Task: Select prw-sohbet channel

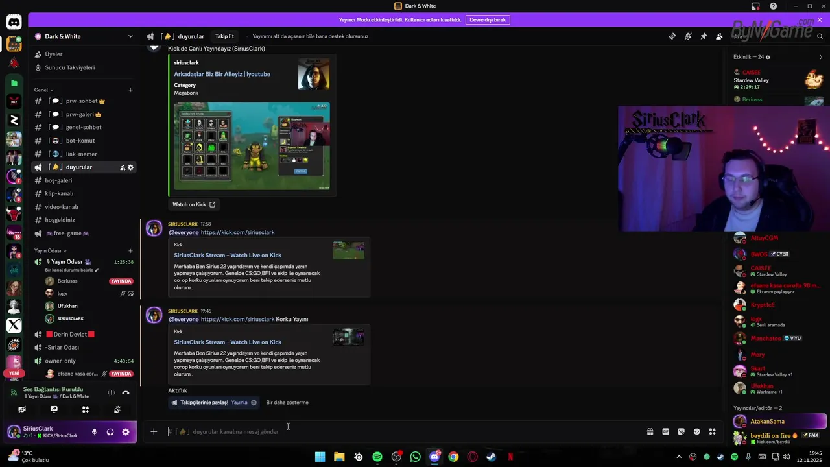Action: [x=84, y=101]
